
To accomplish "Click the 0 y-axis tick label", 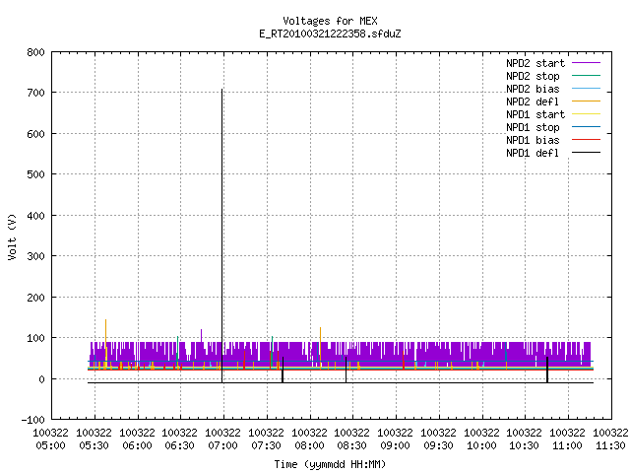I will pyautogui.click(x=41, y=379).
